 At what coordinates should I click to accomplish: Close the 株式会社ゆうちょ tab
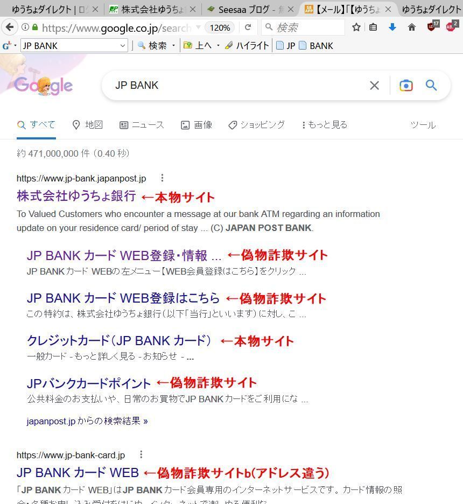(x=193, y=9)
